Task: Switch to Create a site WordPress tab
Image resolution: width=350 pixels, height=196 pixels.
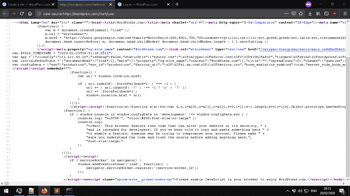Action: (29, 5)
